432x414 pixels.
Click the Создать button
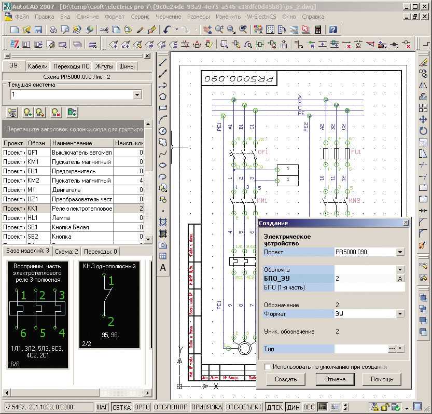pyautogui.click(x=286, y=379)
